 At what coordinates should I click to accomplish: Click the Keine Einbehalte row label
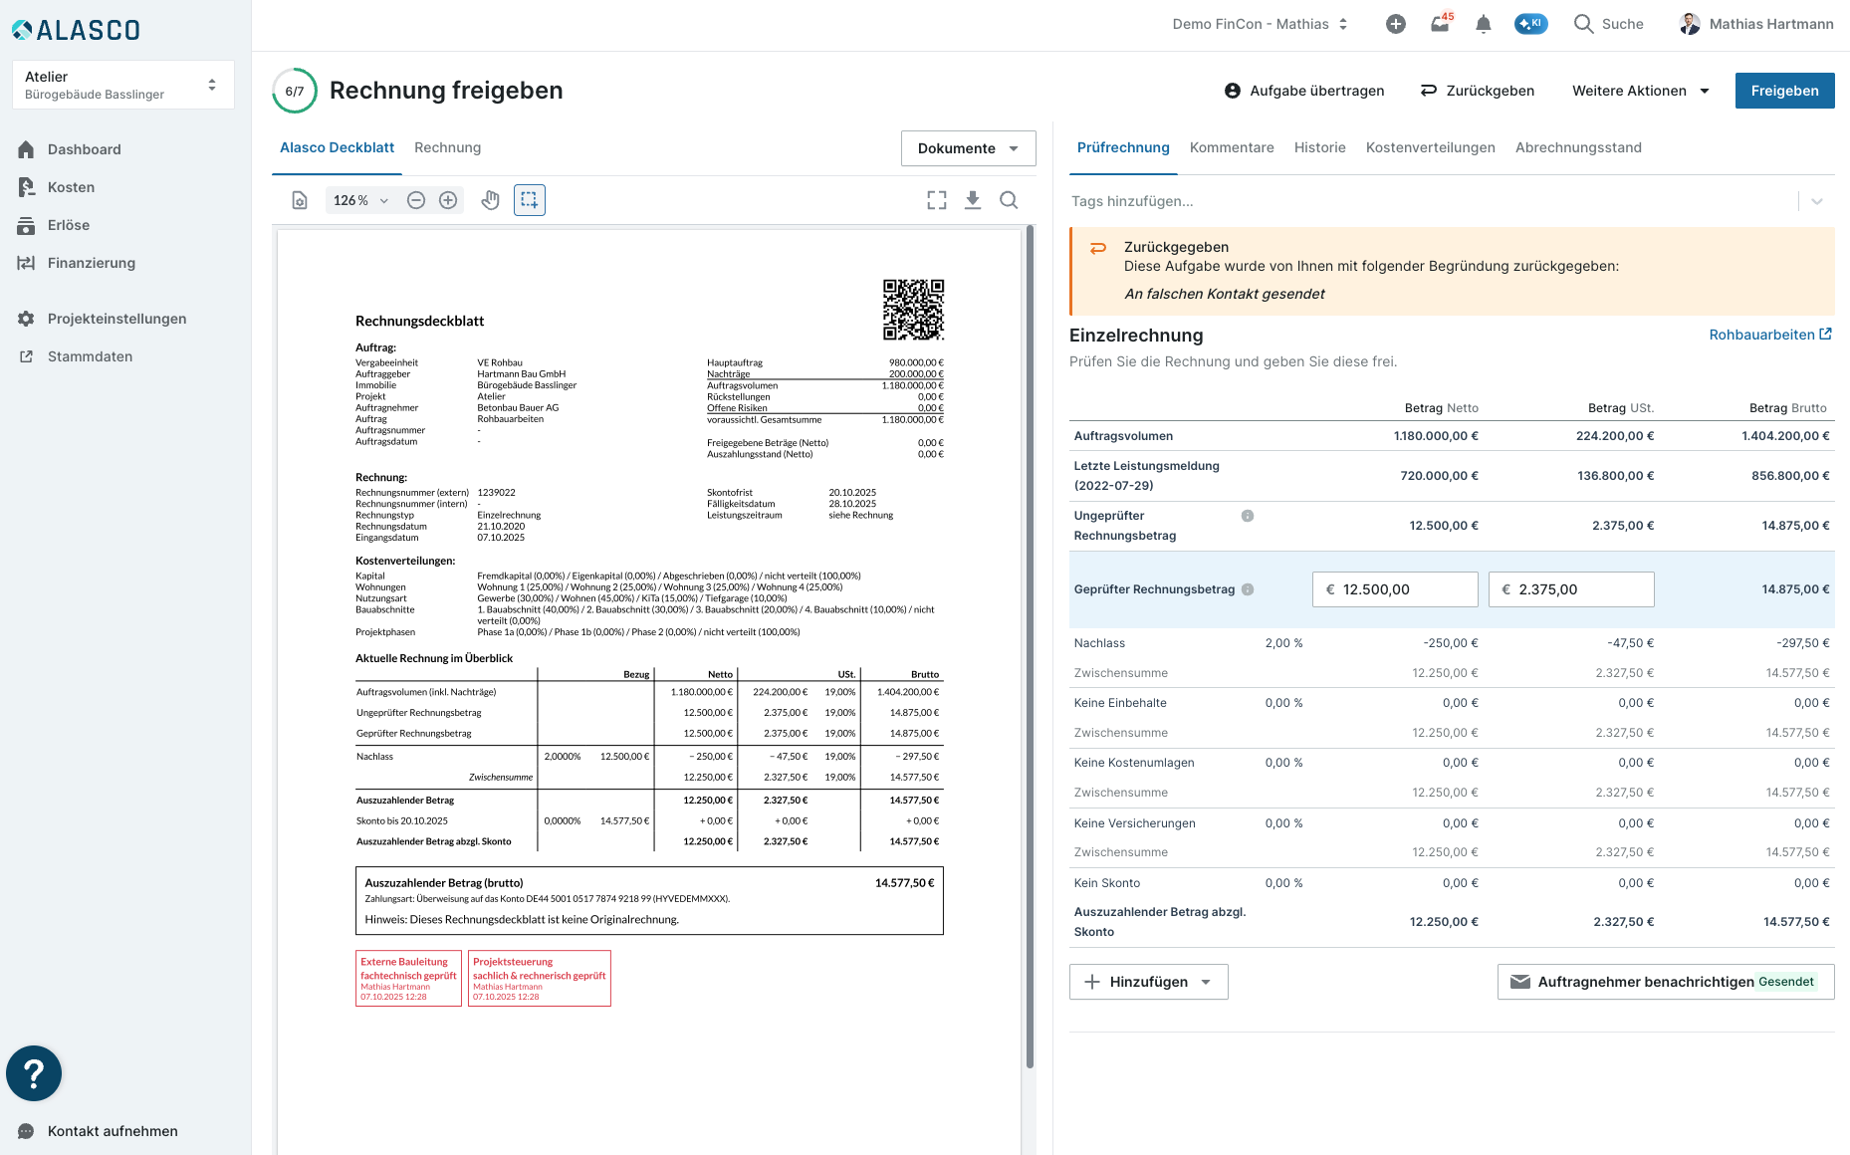[x=1120, y=703]
